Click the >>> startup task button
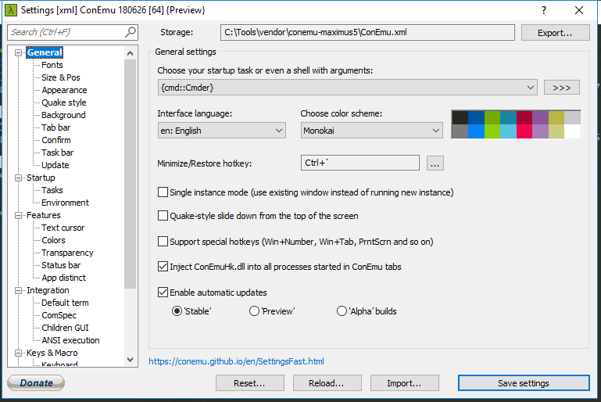 (x=561, y=88)
